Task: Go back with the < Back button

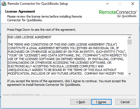Action: 80,102
